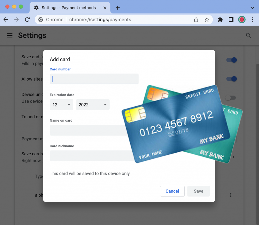
Task: Reload the payments settings page
Action: [27, 20]
